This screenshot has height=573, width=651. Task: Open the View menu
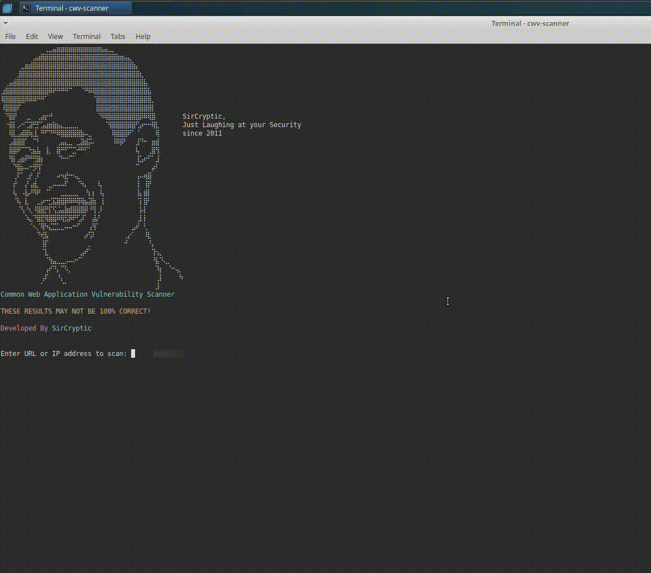point(55,36)
